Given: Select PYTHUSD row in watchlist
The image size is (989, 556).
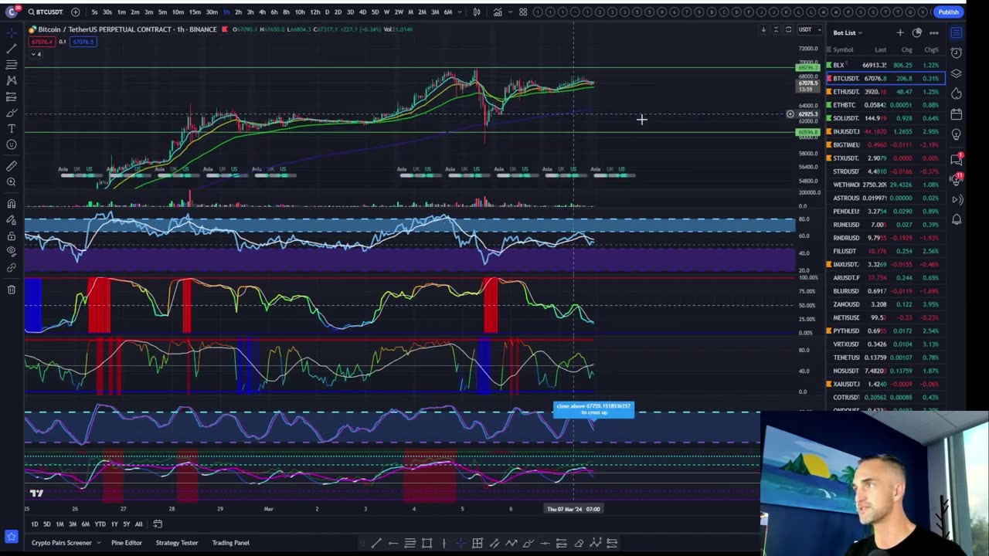Looking at the screenshot, I should [x=885, y=331].
